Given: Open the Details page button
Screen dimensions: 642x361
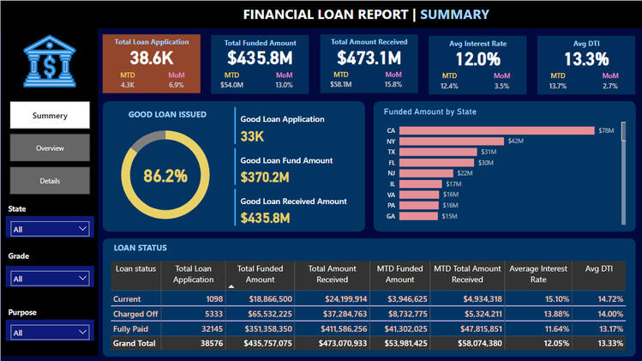Looking at the screenshot, I should 50,181.
